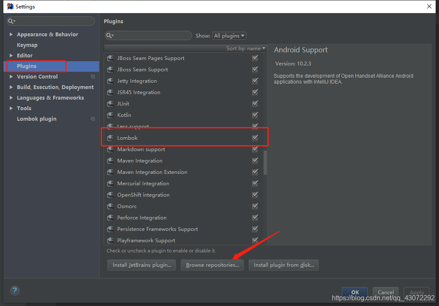Disable the Kotlin plugin checkbox
Viewport: 439px width, 306px height.
click(255, 115)
